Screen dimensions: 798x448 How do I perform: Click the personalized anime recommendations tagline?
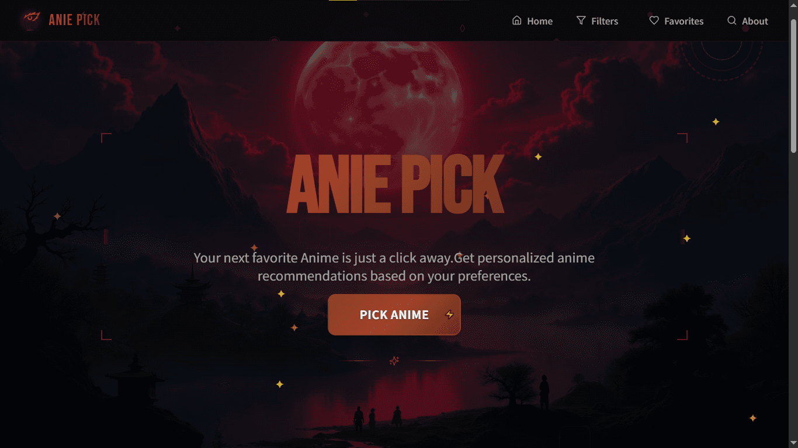point(394,267)
